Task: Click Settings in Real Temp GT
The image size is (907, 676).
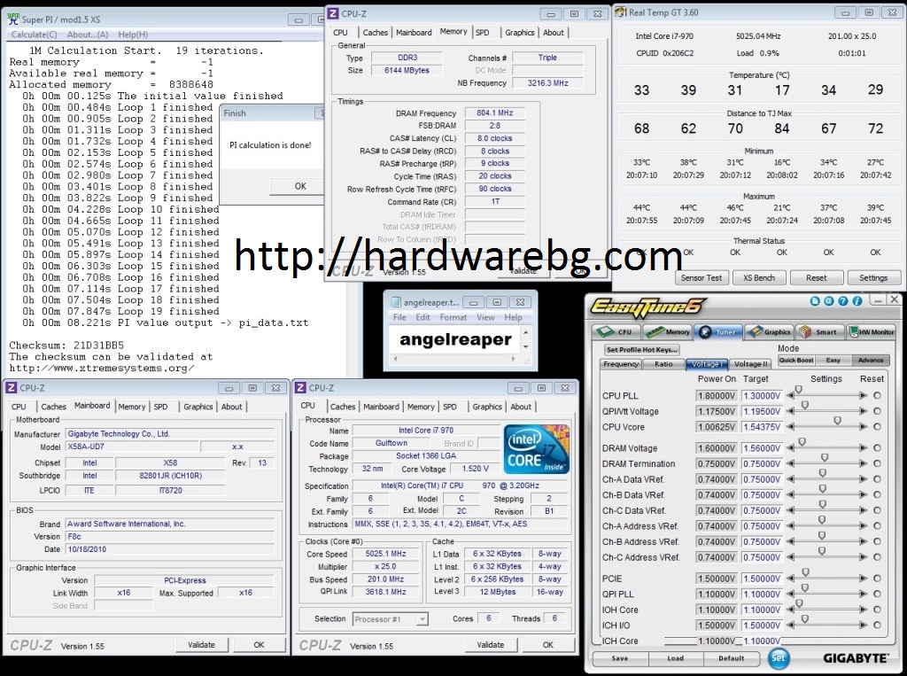Action: click(x=872, y=278)
